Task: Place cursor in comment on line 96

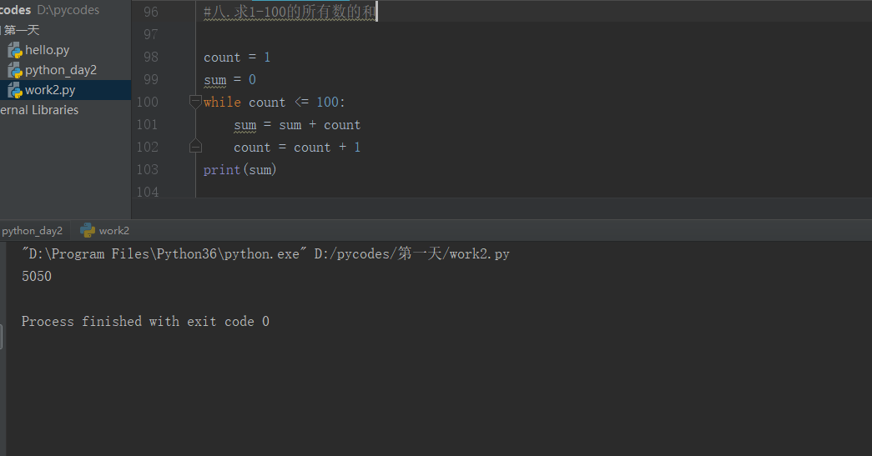Action: coord(290,12)
